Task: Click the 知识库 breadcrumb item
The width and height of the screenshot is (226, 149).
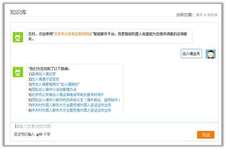Action: point(212,15)
